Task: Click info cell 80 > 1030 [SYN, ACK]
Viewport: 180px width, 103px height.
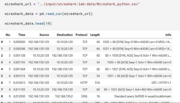Action: tap(138, 56)
